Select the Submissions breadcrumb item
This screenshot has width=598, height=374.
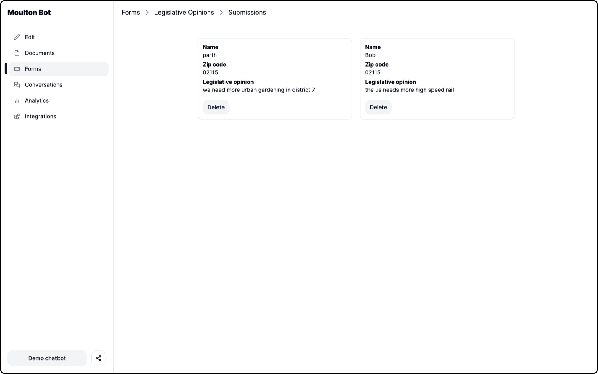click(247, 12)
